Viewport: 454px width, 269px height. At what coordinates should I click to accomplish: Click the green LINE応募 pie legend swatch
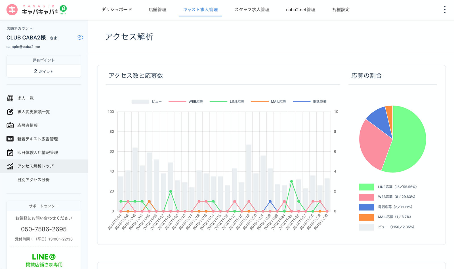(366, 187)
